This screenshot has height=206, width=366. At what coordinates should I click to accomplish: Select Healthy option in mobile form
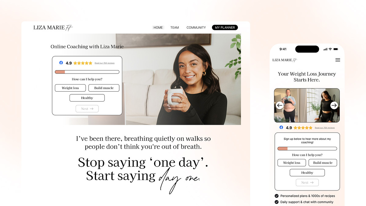pos(307,173)
